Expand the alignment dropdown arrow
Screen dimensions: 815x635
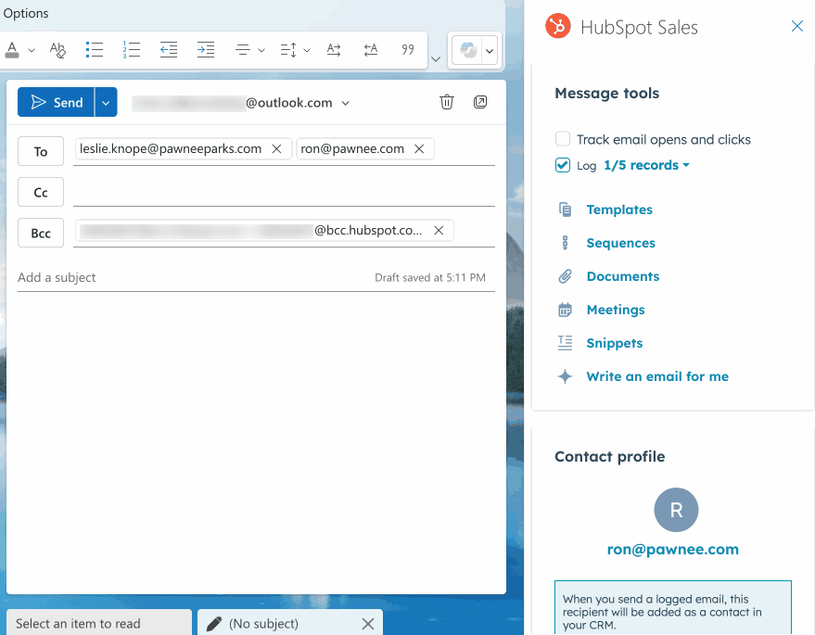pyautogui.click(x=261, y=50)
